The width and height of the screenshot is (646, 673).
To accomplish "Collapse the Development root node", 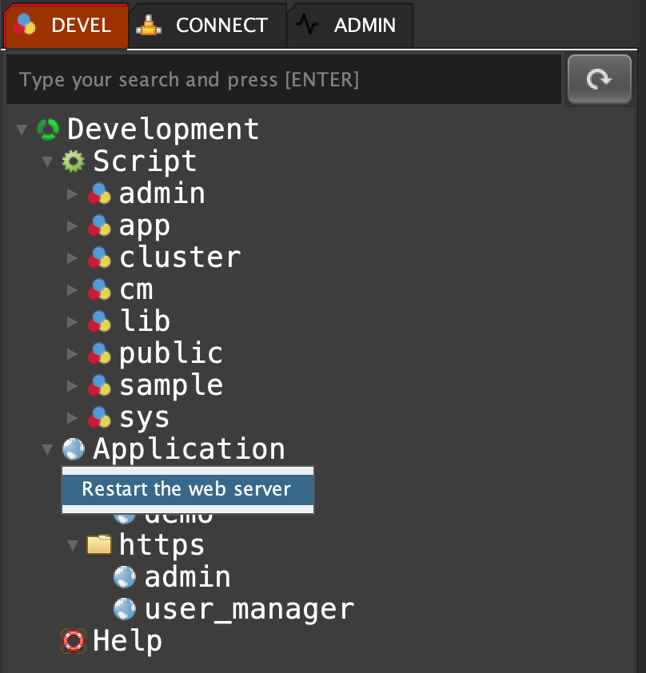I will pos(22,129).
